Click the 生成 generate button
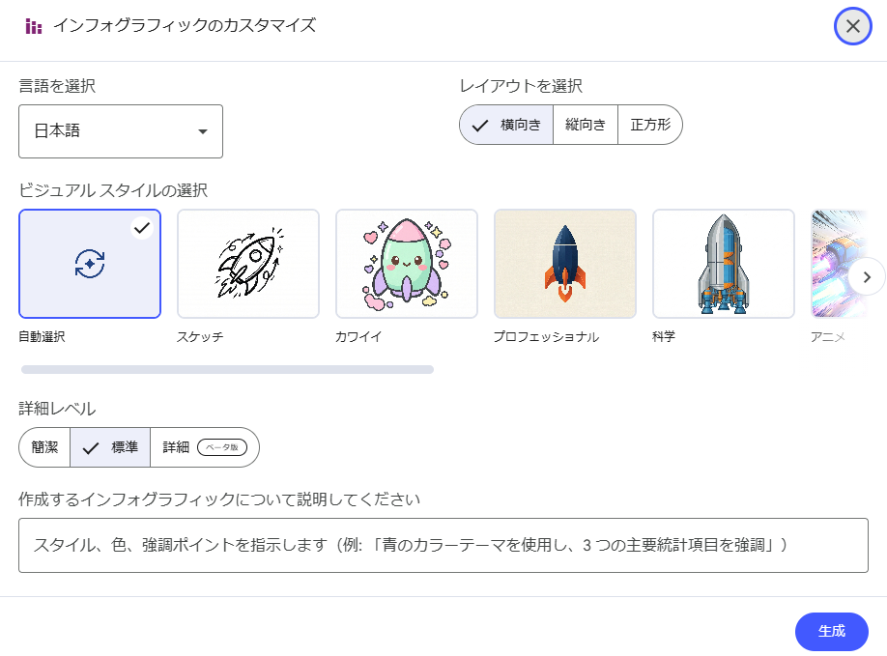 [831, 631]
